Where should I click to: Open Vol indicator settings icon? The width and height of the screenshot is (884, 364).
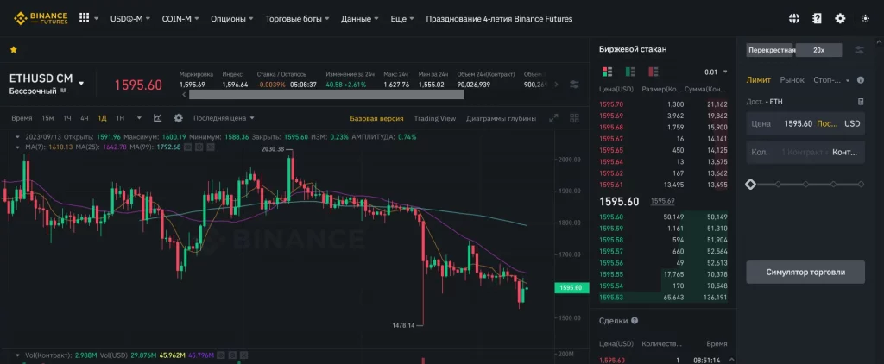pos(231,355)
